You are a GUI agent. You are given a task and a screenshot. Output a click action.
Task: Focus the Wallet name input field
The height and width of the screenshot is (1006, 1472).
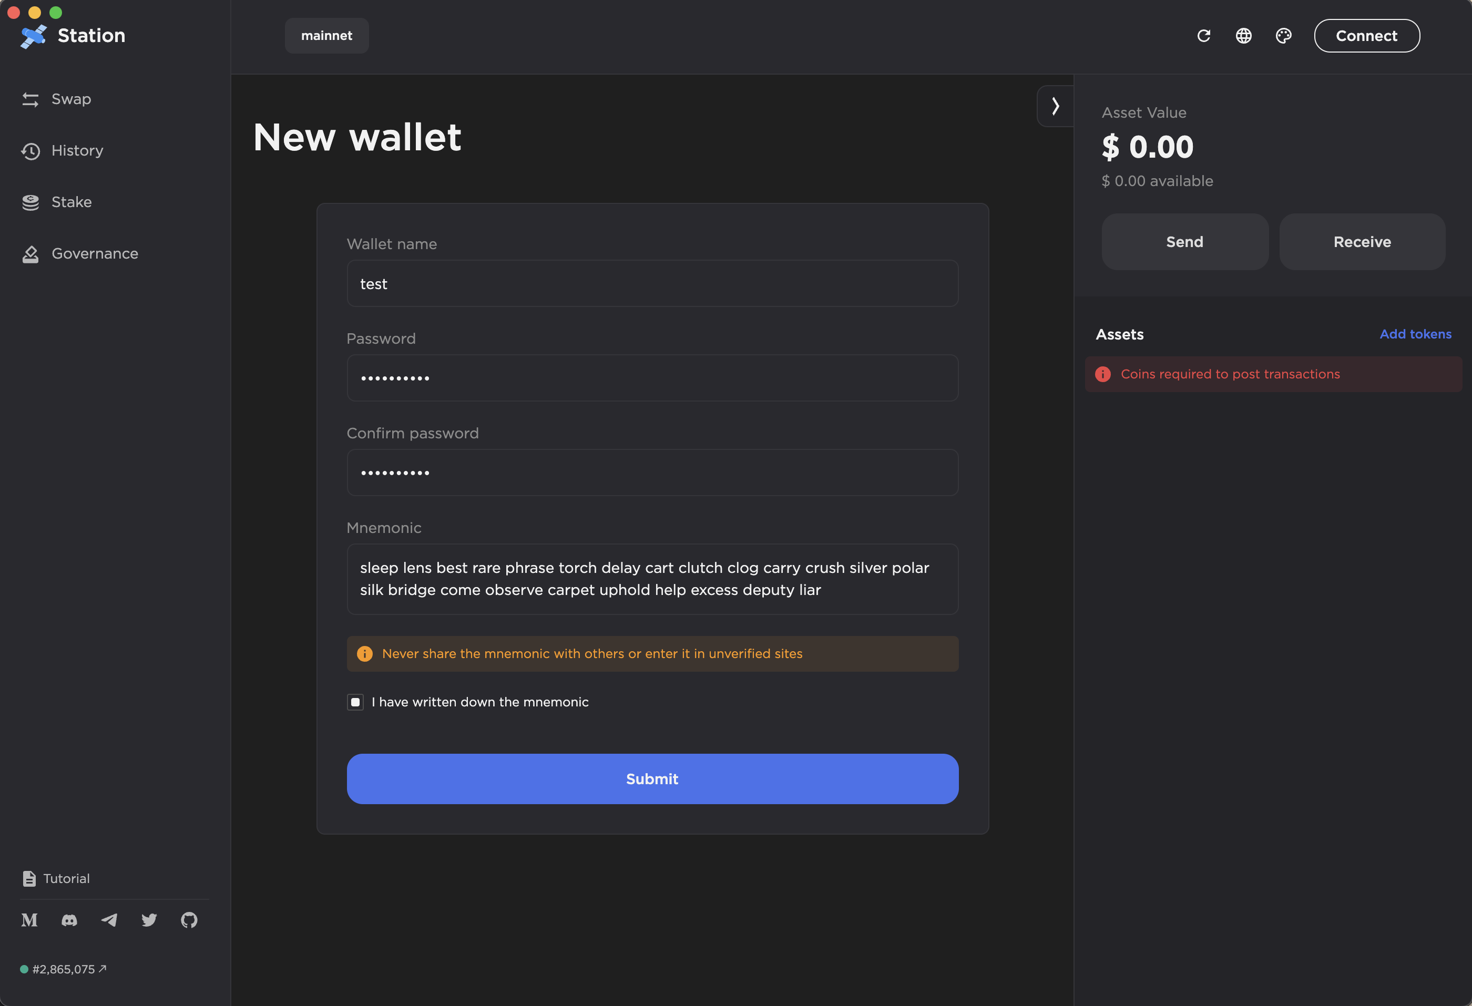tap(652, 284)
